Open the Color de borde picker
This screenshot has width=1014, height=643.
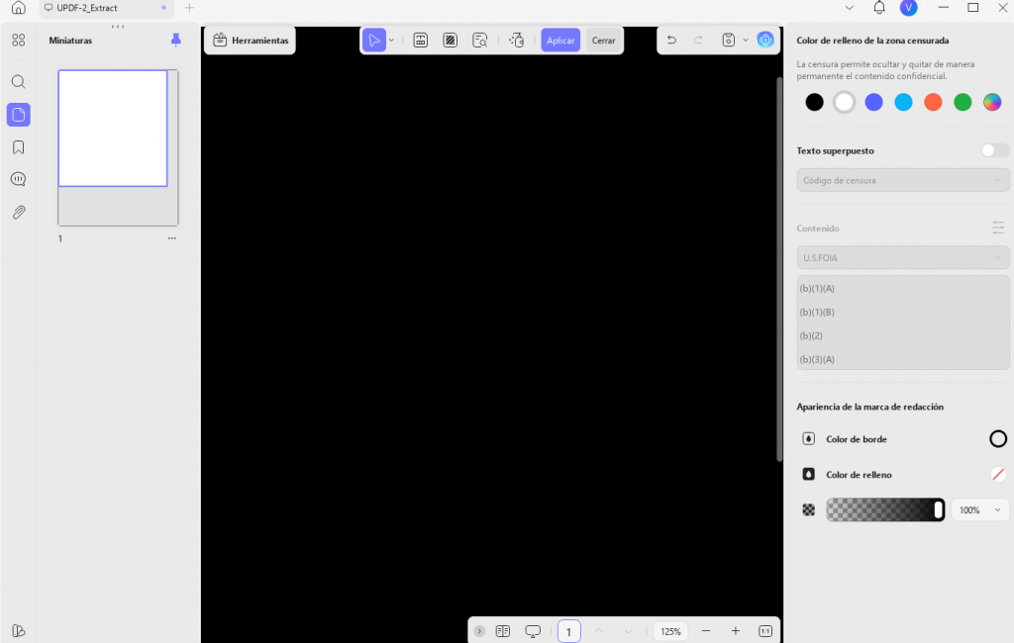point(998,439)
